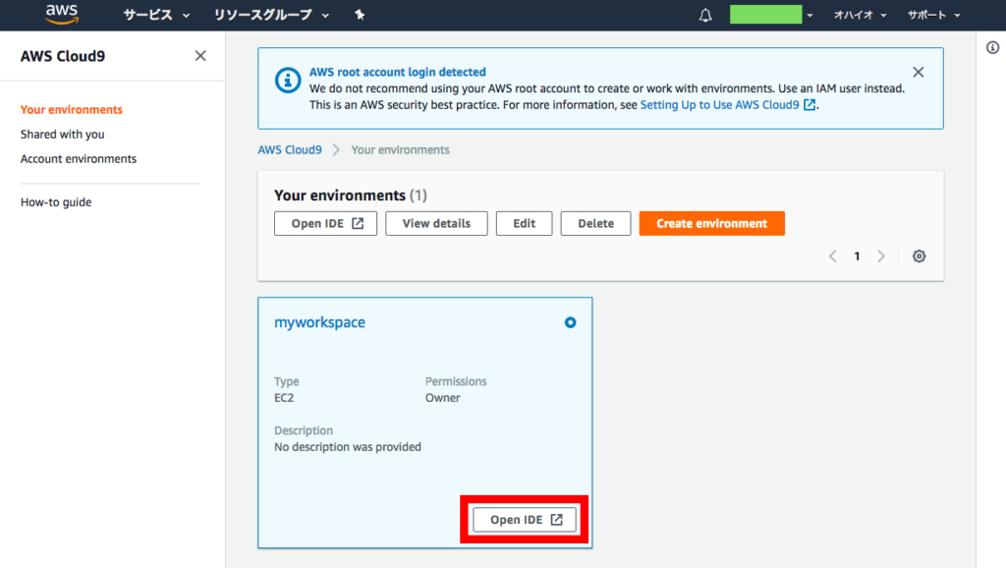
Task: Click the pin shortcut icon in top bar
Action: pos(360,15)
